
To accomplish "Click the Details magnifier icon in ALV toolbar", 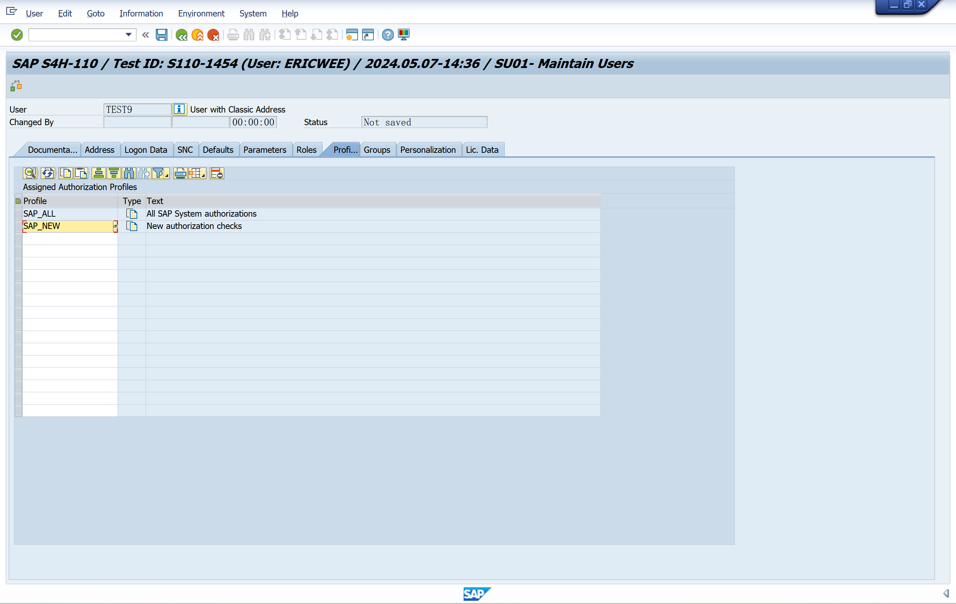I will (x=30, y=173).
